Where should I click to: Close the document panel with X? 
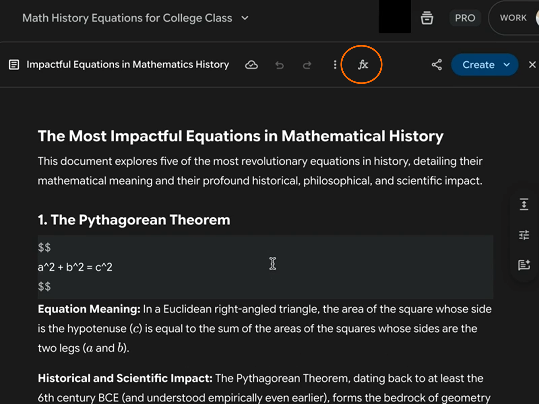532,65
